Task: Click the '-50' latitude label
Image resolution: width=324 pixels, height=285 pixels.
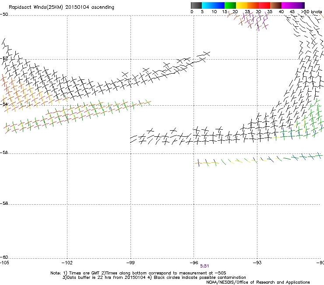Action: point(4,14)
